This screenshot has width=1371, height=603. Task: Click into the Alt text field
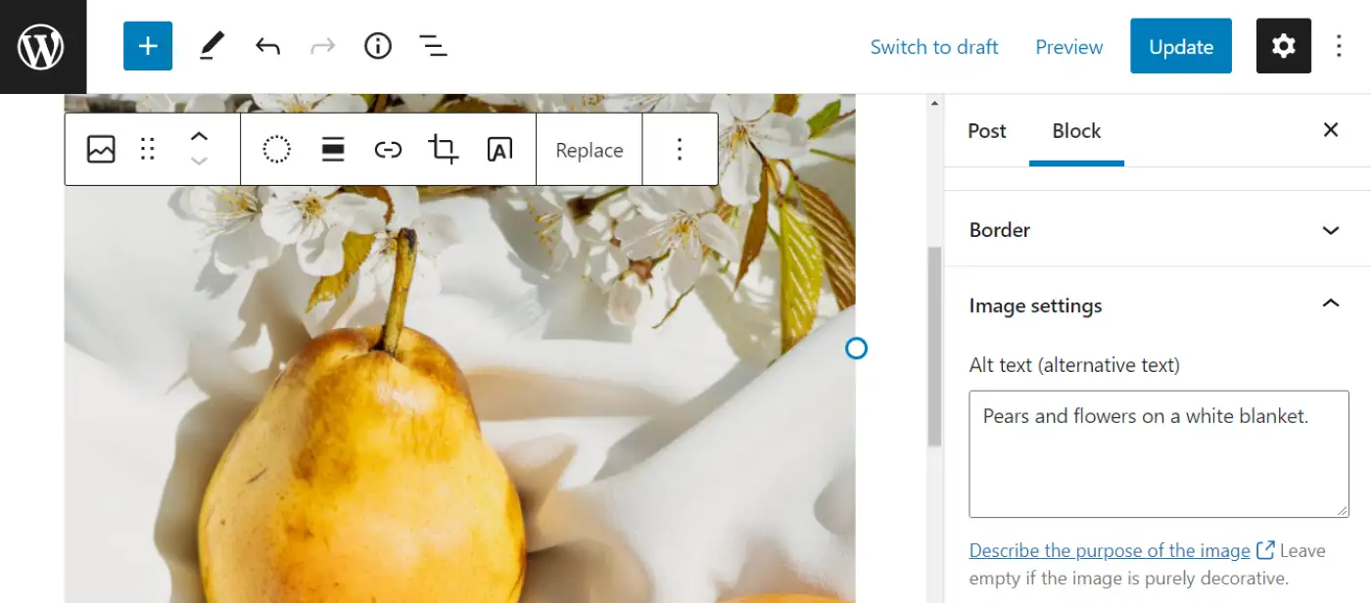(x=1159, y=454)
